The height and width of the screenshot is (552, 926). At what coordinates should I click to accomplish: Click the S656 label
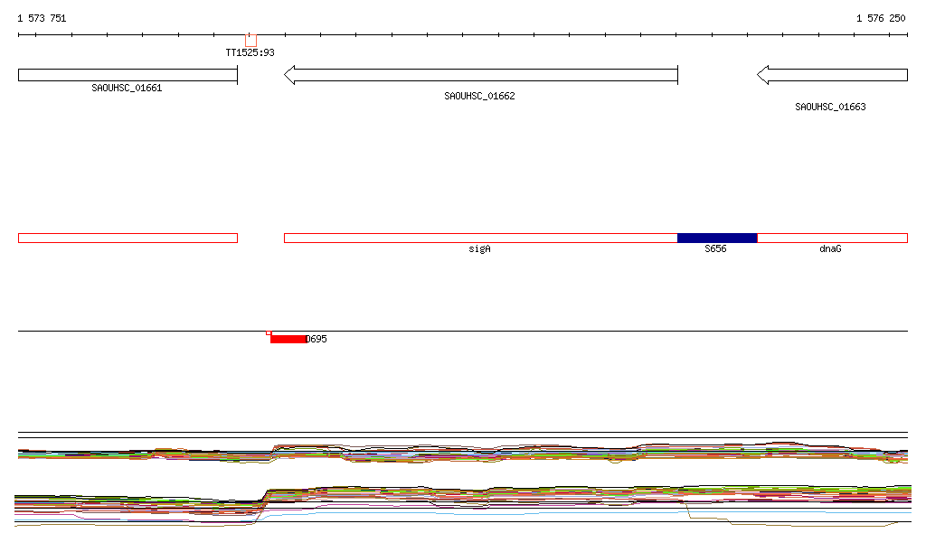point(715,248)
